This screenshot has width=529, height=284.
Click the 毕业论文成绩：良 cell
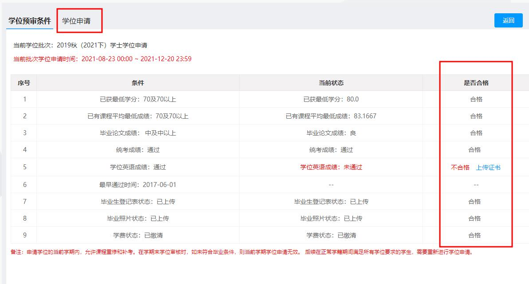tap(331, 133)
